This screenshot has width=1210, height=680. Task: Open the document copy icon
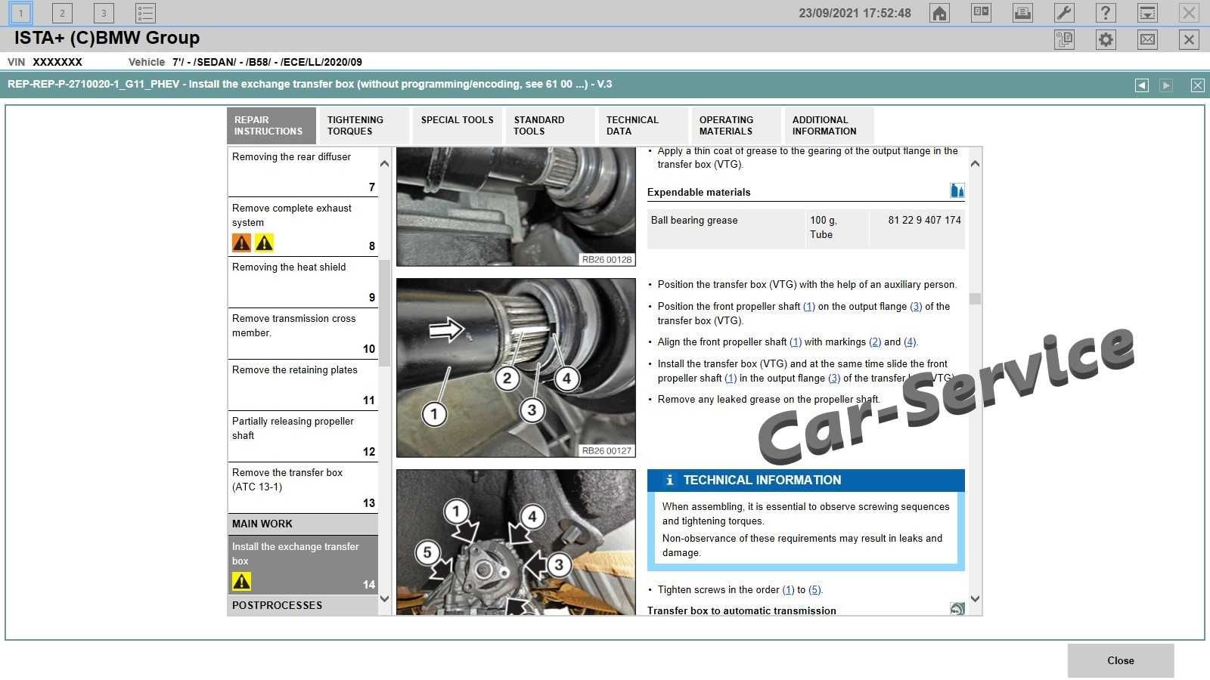pos(1064,39)
